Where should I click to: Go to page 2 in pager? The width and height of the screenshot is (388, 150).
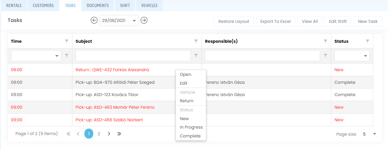[x=99, y=134]
